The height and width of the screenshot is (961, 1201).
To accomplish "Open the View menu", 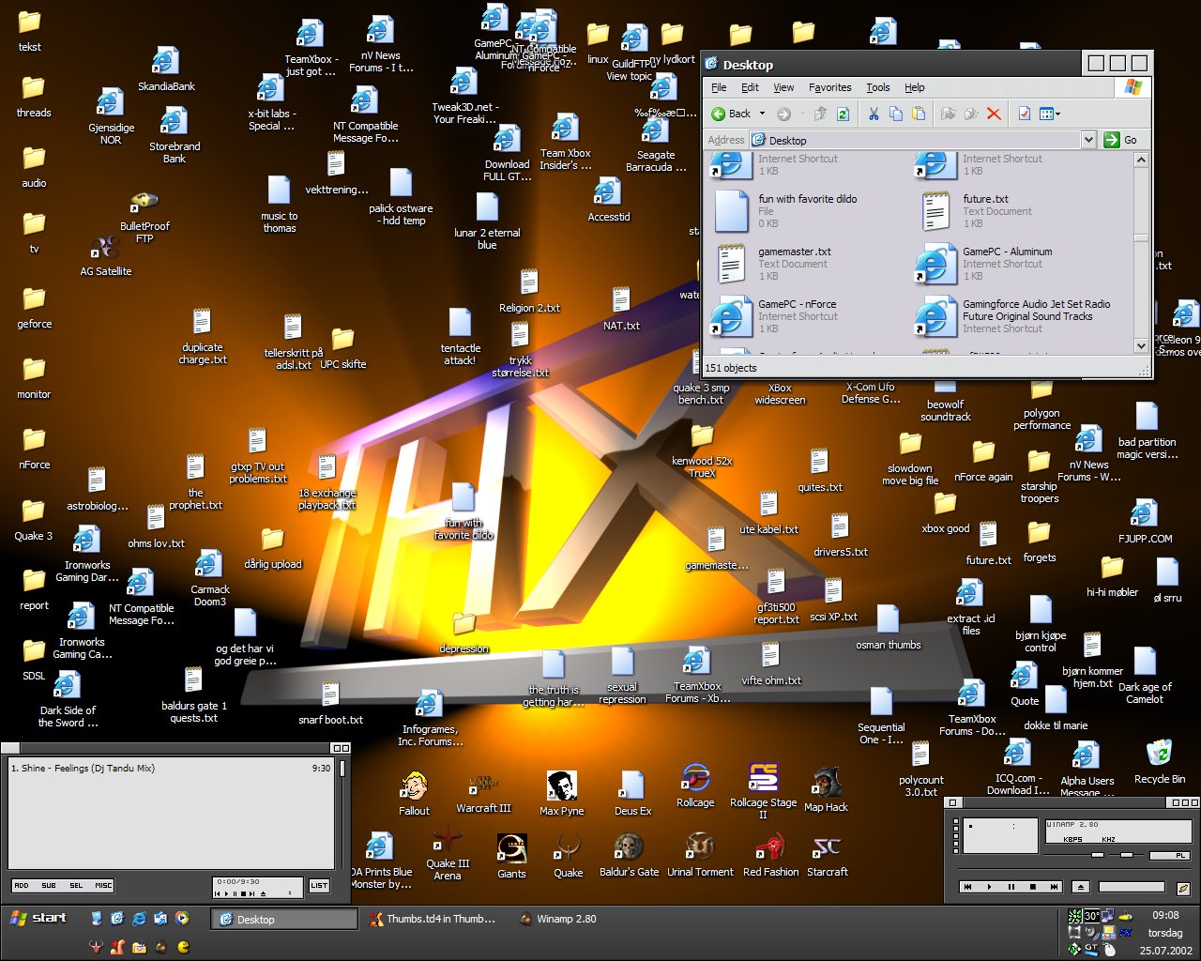I will point(783,87).
